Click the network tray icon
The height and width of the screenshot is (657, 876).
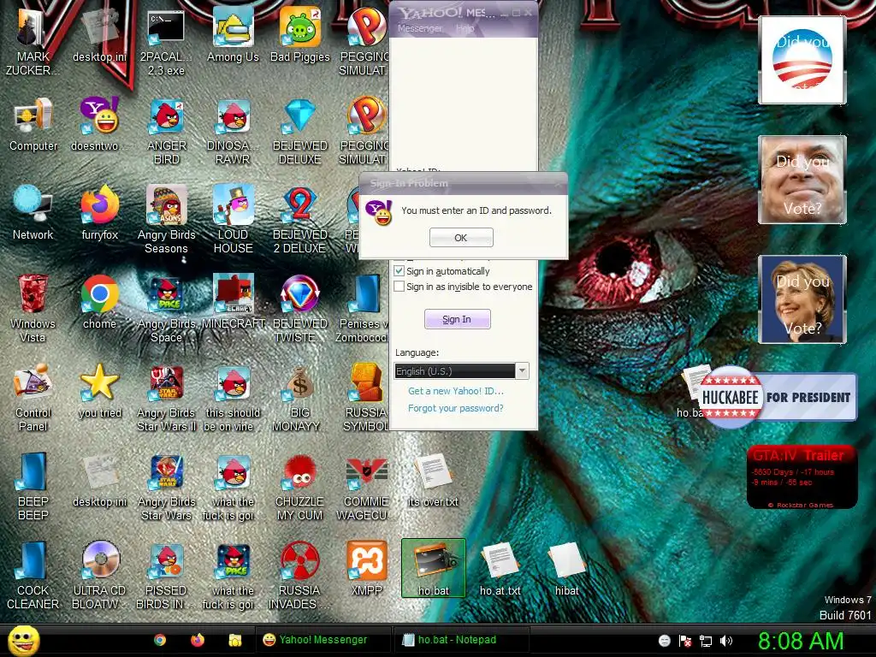pos(706,641)
